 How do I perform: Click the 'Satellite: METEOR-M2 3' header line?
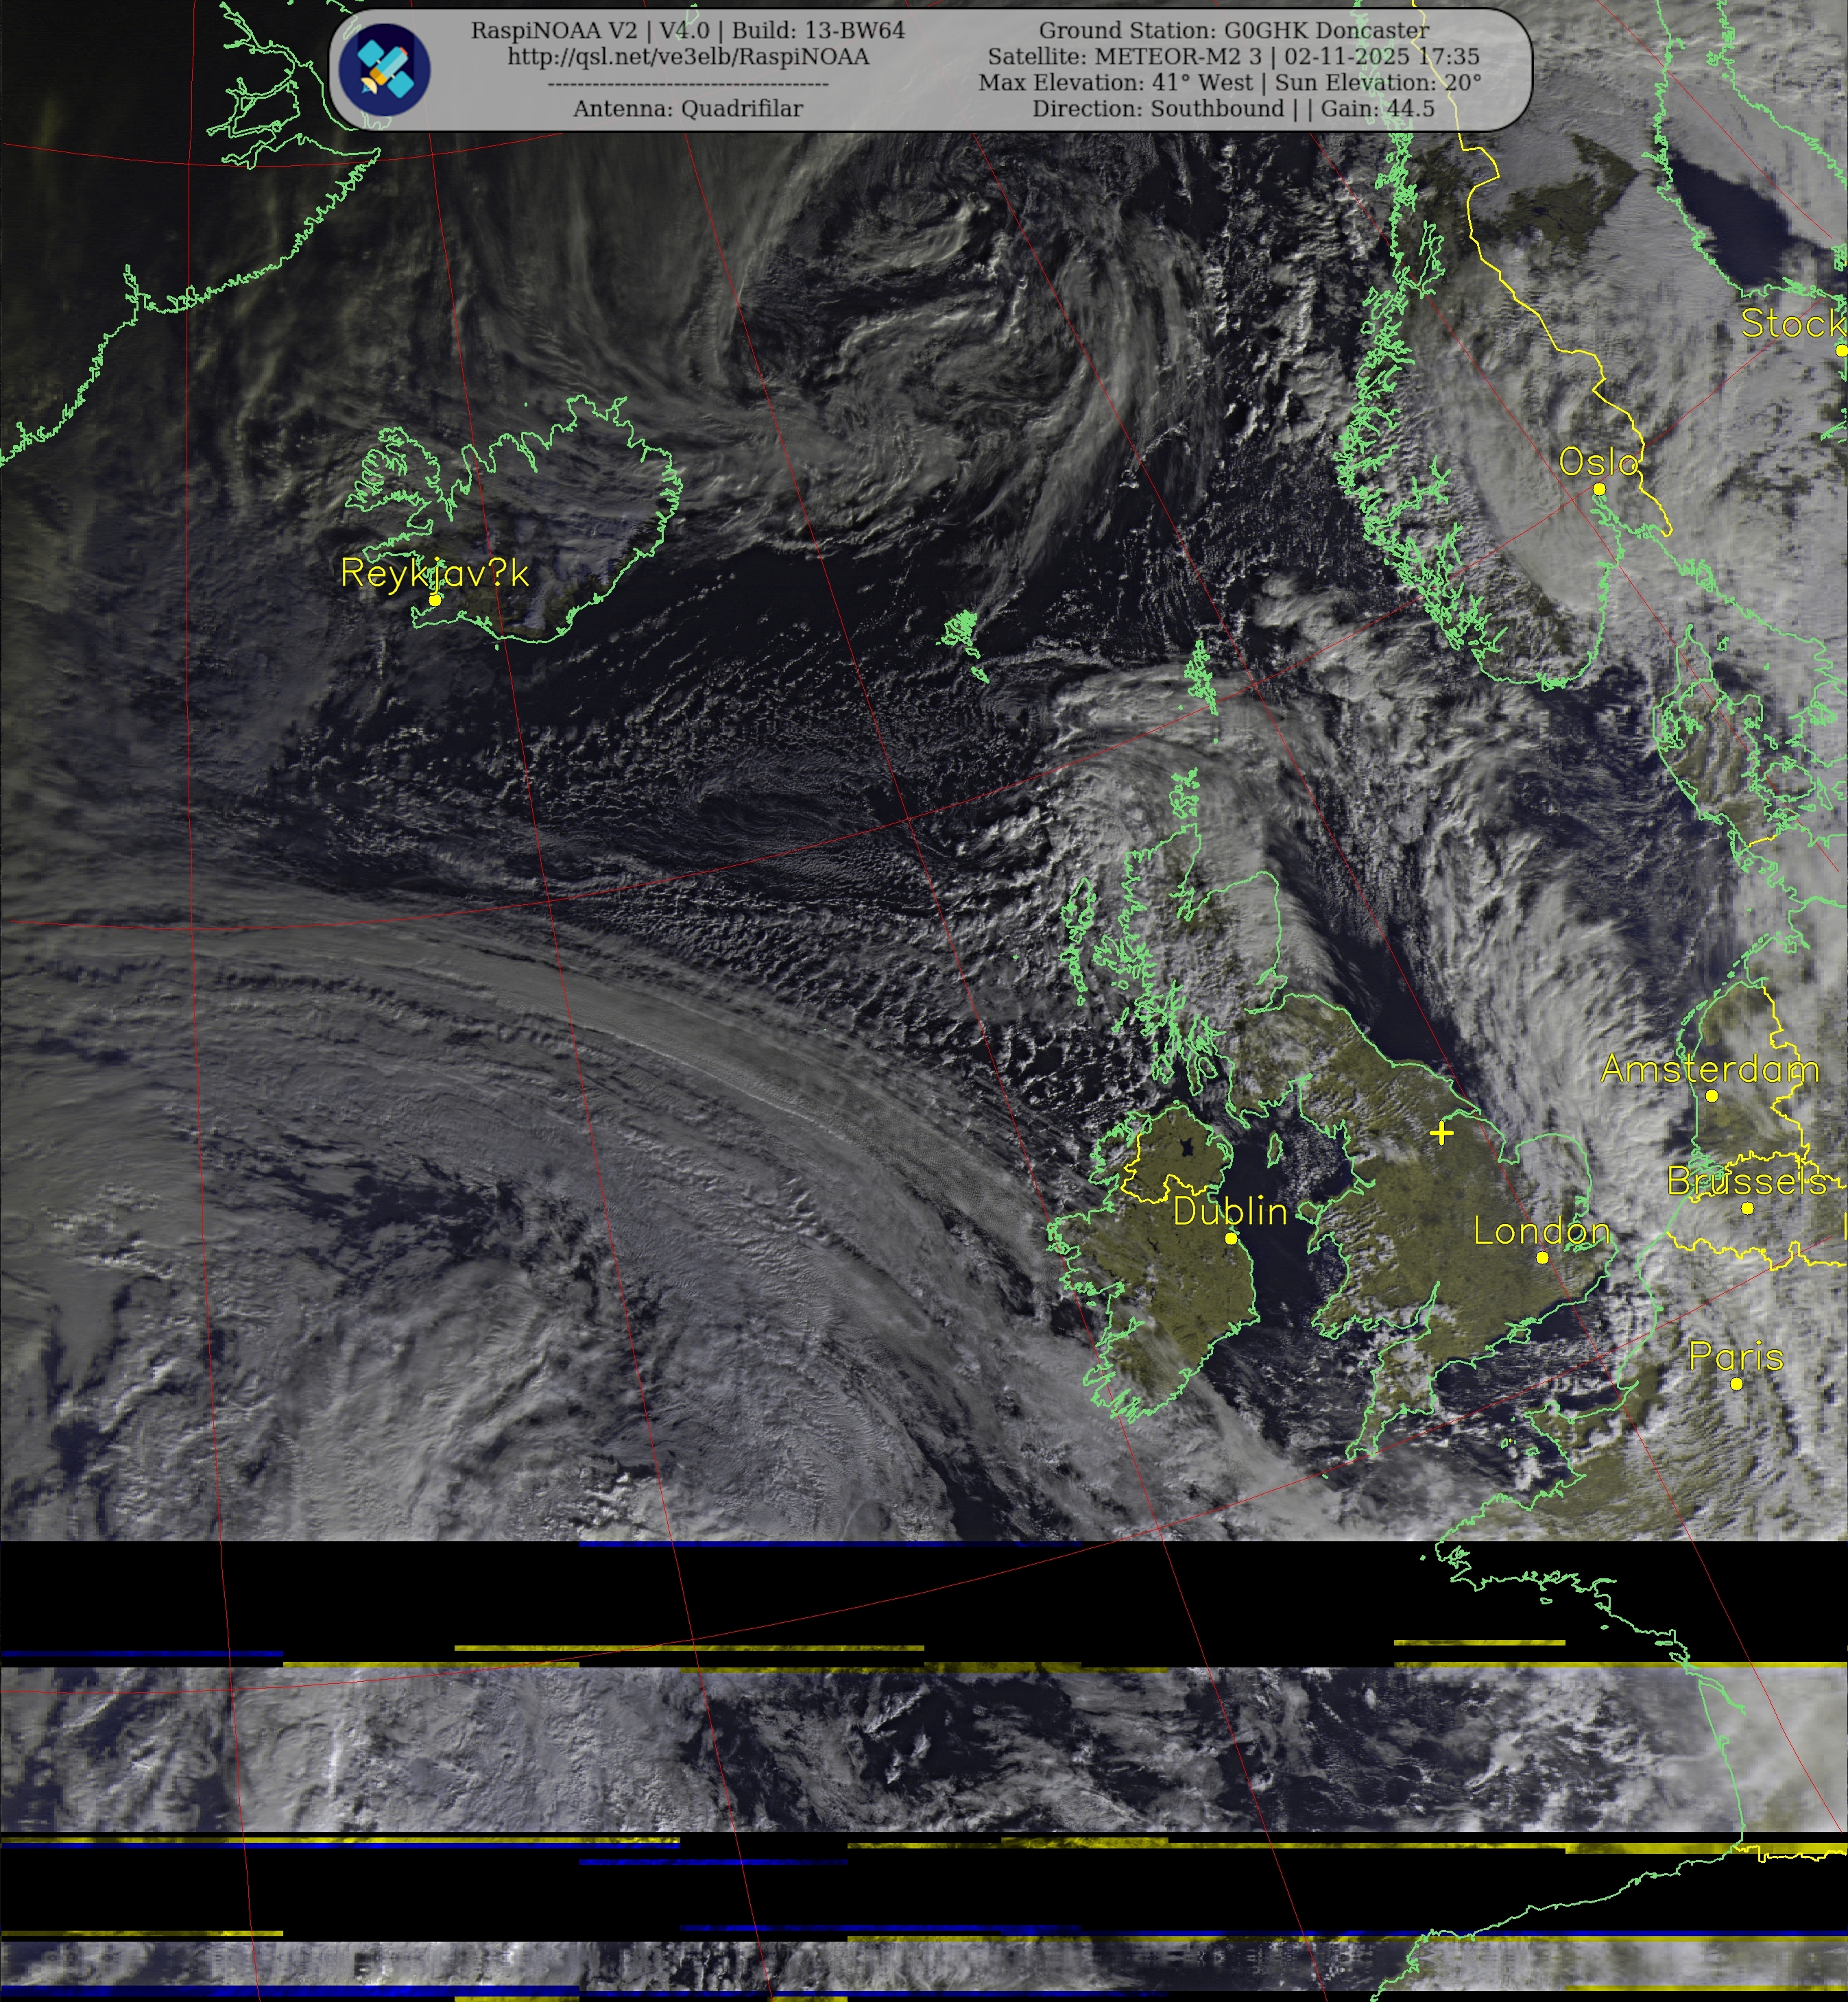tap(1125, 57)
